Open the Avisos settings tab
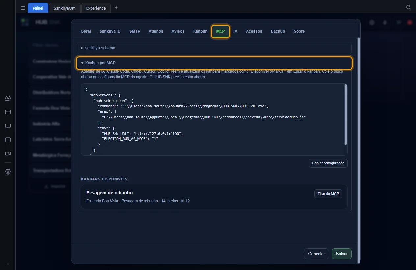This screenshot has height=270, width=416. pos(178,31)
